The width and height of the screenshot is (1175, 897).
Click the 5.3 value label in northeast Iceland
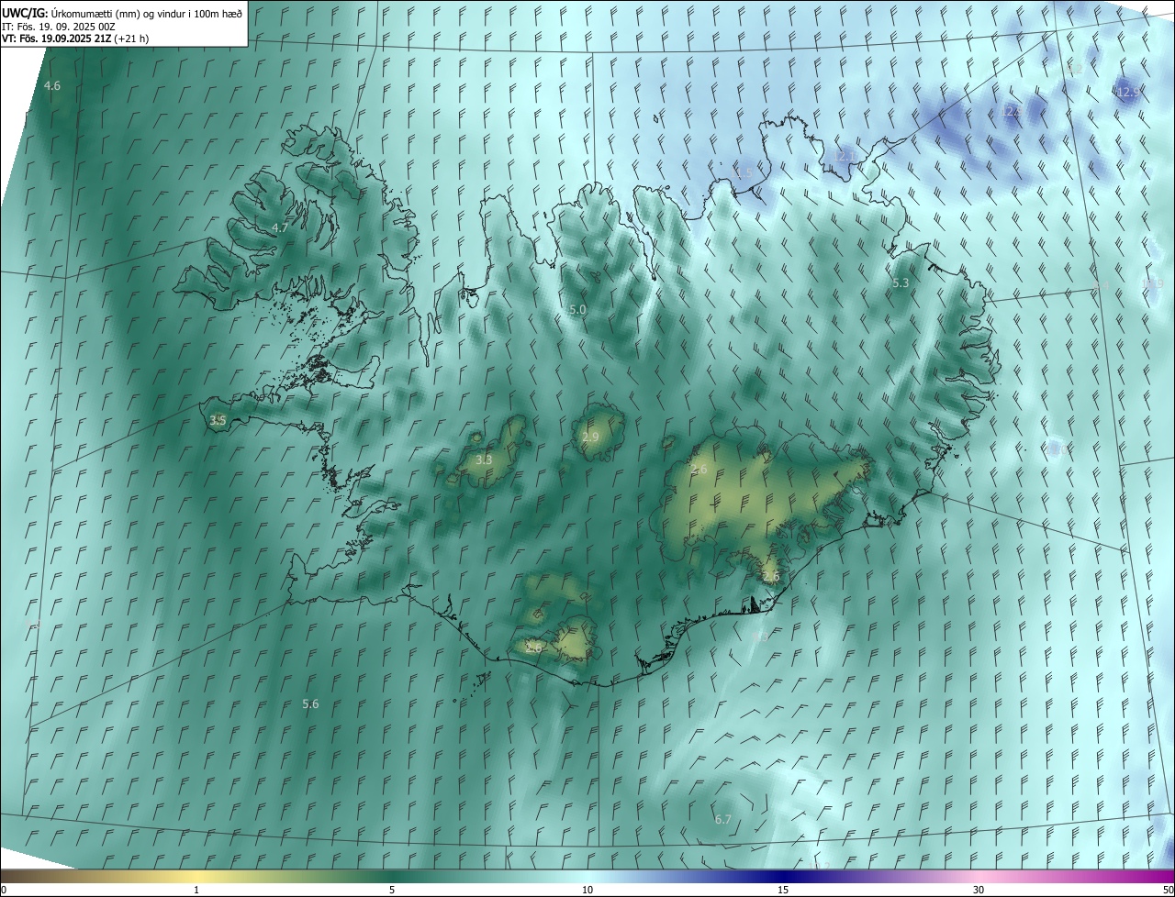[x=901, y=283]
